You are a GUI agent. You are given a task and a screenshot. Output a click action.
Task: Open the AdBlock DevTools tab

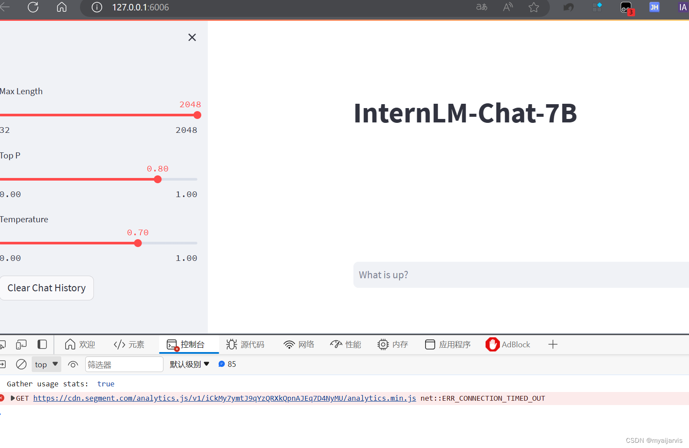(x=508, y=345)
